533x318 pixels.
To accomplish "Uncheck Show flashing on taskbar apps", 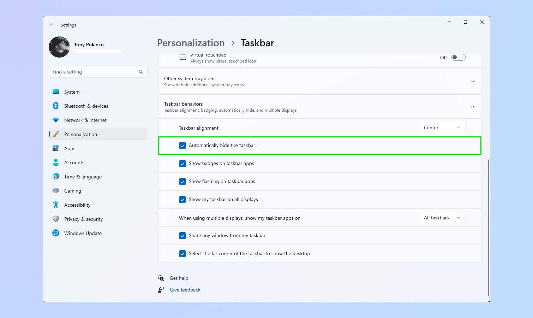I will pyautogui.click(x=182, y=182).
